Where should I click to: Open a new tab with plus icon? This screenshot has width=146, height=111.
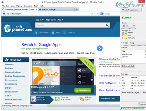tap(77, 9)
